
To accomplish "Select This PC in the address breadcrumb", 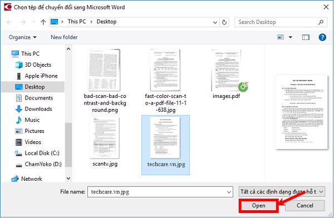I will [77, 22].
